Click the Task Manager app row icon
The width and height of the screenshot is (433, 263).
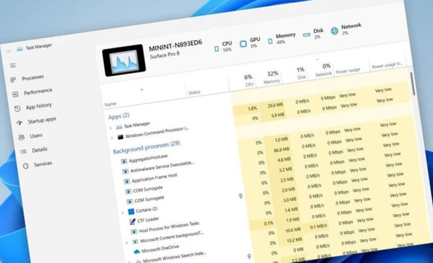click(119, 127)
